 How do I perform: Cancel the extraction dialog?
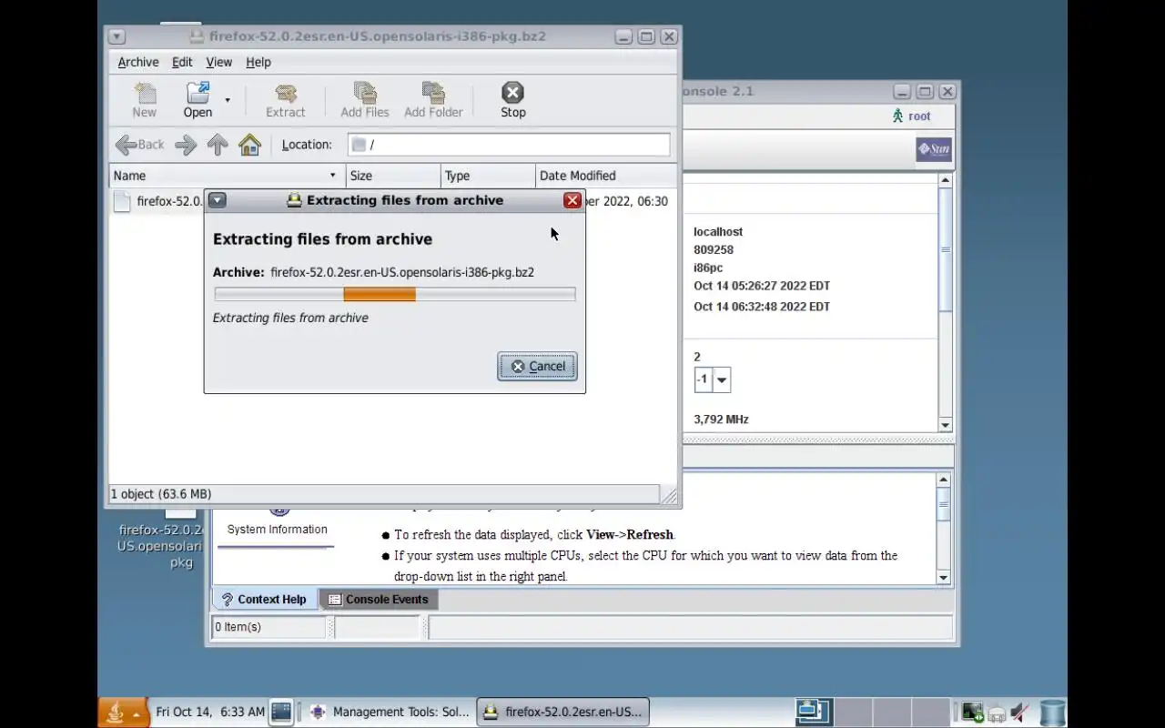[537, 367]
